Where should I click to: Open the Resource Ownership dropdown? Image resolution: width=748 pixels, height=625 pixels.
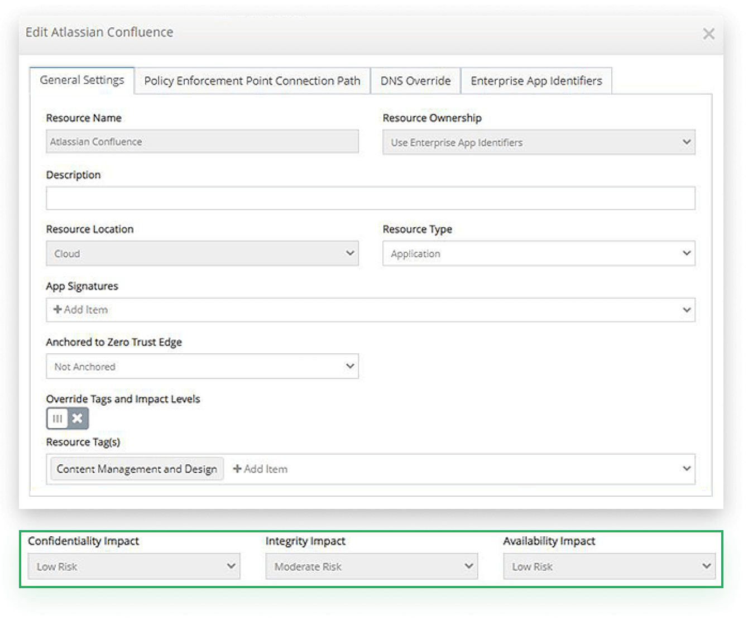[x=539, y=142]
